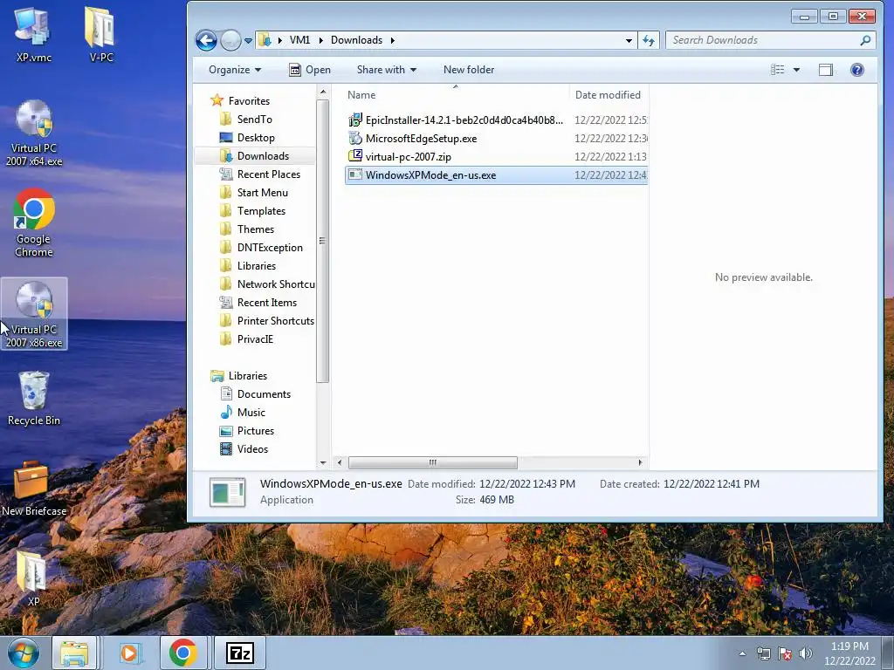Select Start Menu in navigation pane
894x670 pixels.
click(x=262, y=193)
